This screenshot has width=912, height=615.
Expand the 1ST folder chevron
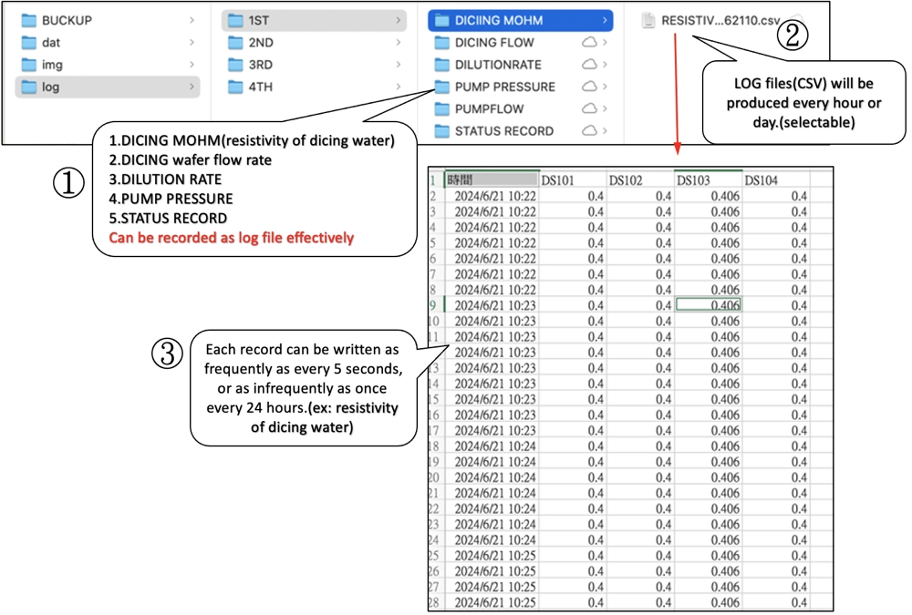pos(399,20)
